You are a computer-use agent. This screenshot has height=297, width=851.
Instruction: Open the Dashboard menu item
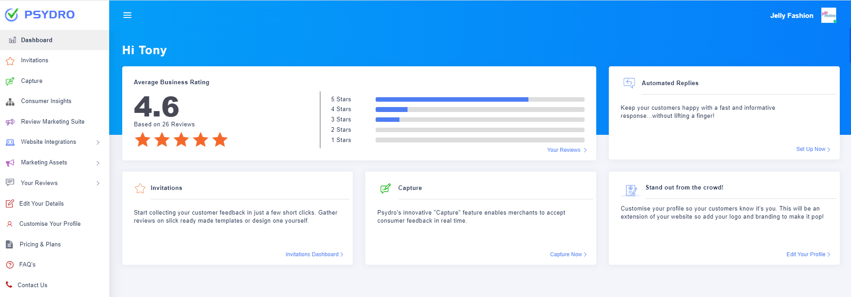point(54,40)
